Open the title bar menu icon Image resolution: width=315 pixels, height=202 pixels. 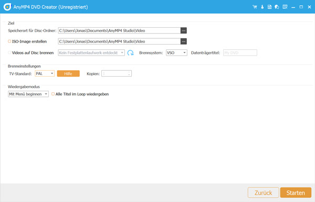pyautogui.click(x=285, y=7)
